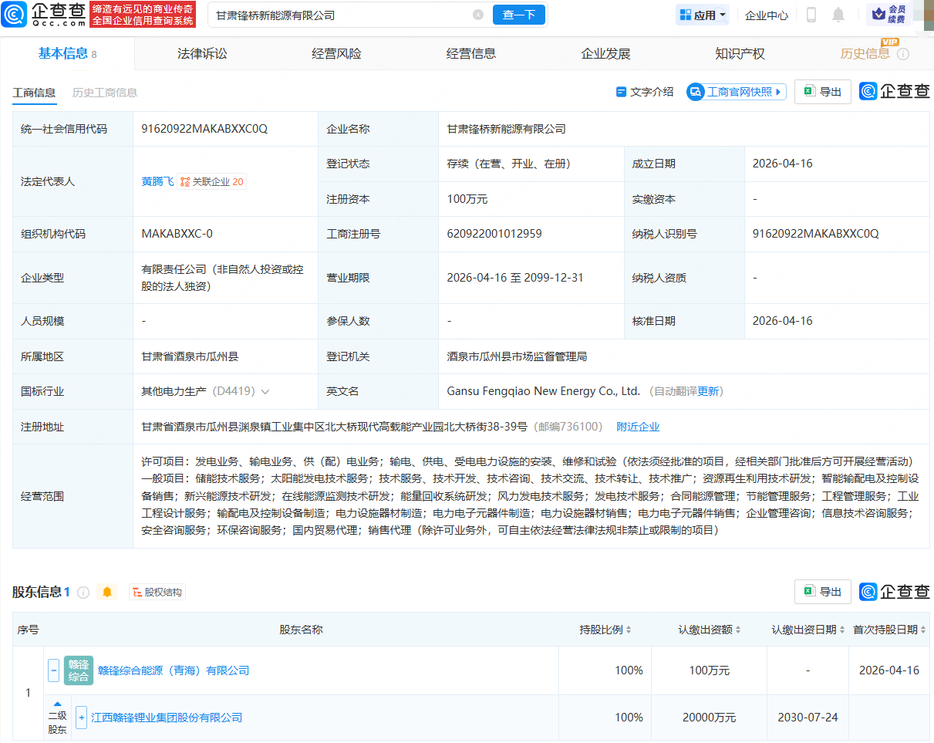Click the 导出 Excel export icon above 工商信息

tap(822, 91)
